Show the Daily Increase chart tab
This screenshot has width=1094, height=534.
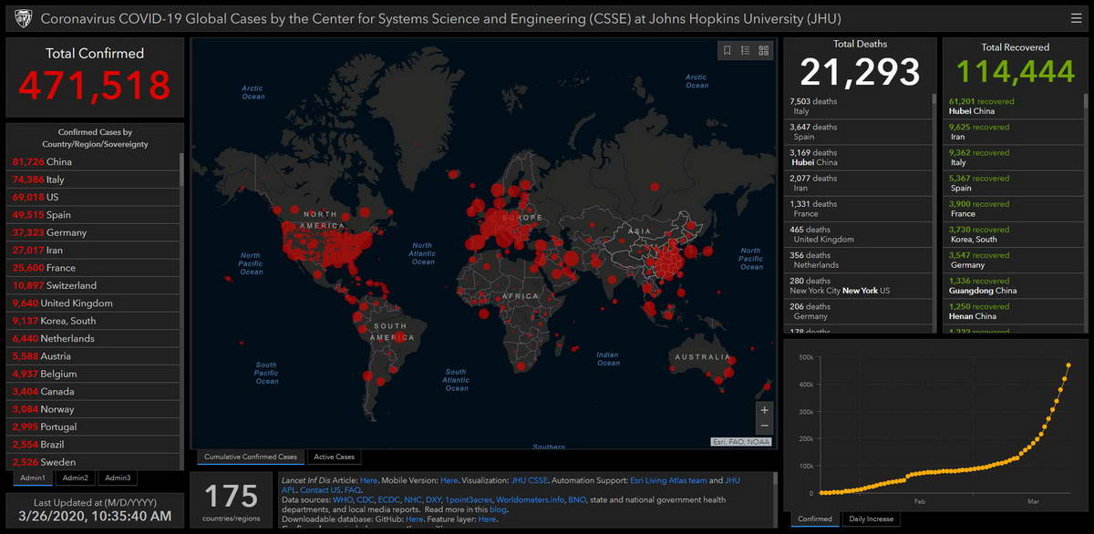pyautogui.click(x=871, y=519)
